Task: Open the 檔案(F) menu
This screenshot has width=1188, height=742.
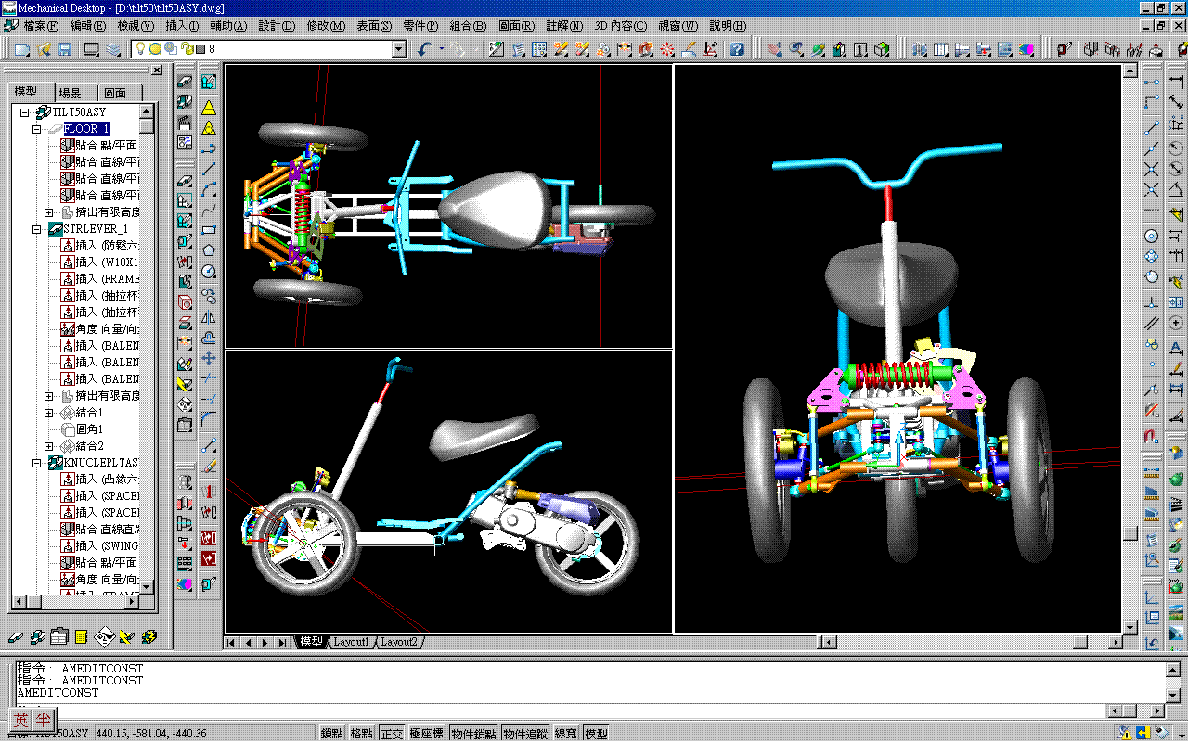Action: tap(40, 26)
